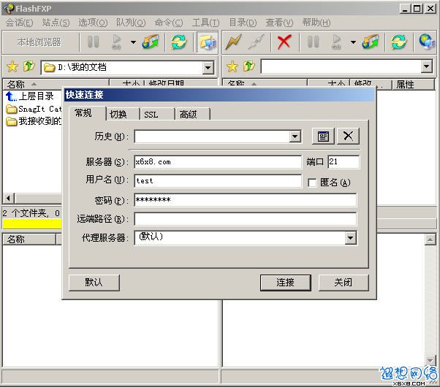Click the 用户名 username field test
440x387 pixels.
218,181
